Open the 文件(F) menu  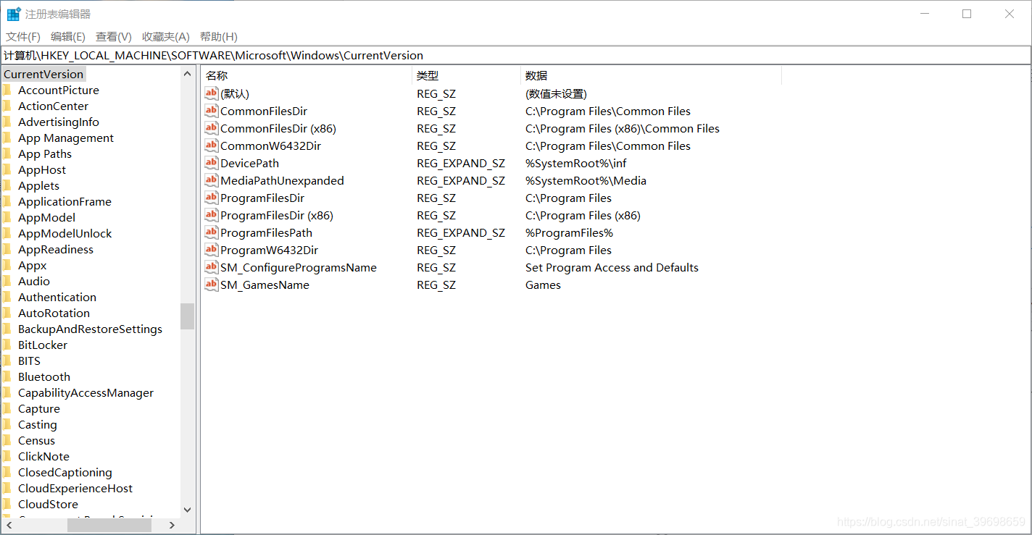click(x=23, y=36)
